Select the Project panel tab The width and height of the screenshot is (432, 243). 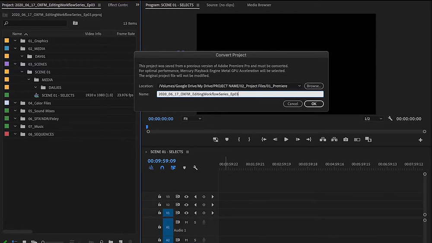(x=48, y=5)
